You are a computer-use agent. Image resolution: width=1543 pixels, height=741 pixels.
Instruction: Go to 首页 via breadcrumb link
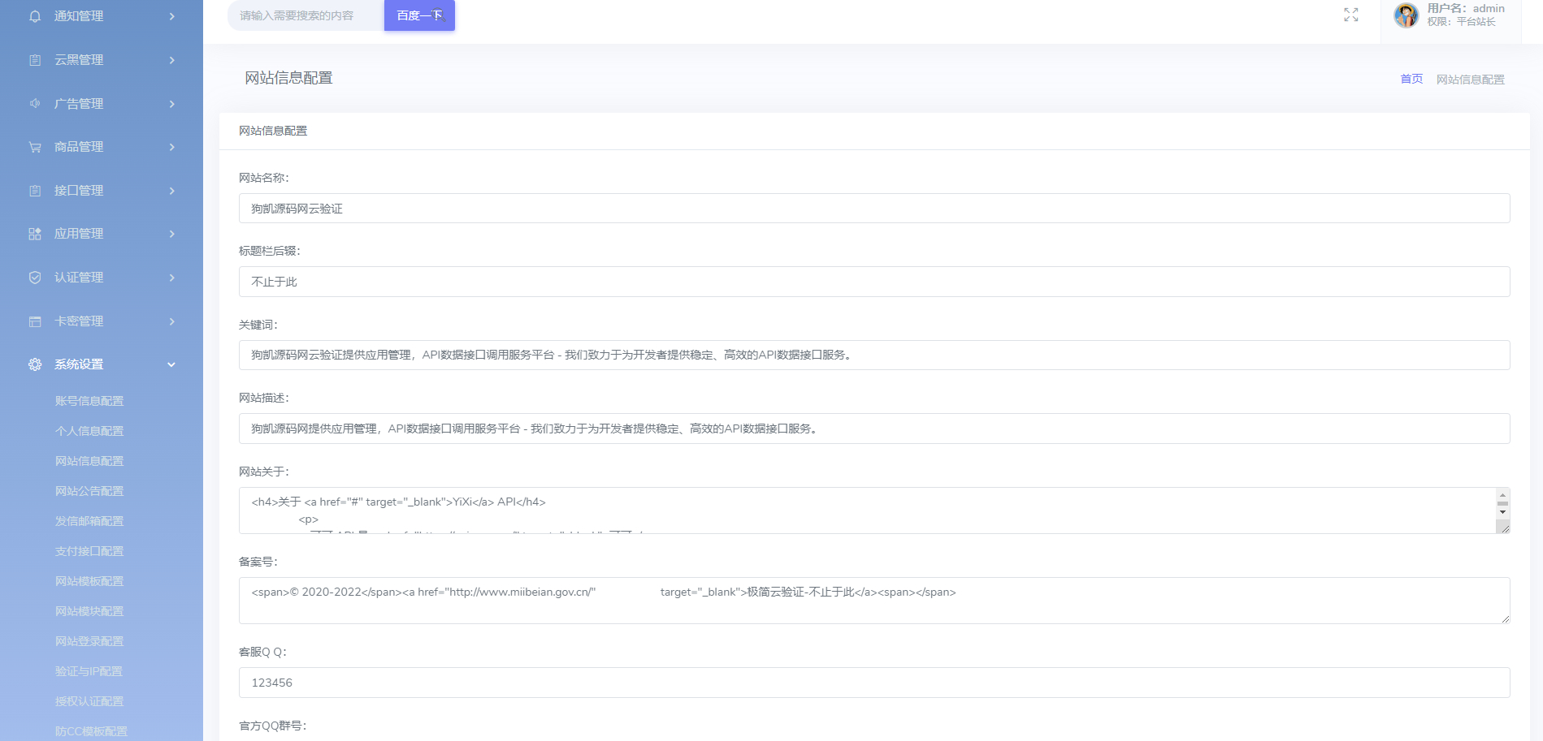pos(1411,79)
